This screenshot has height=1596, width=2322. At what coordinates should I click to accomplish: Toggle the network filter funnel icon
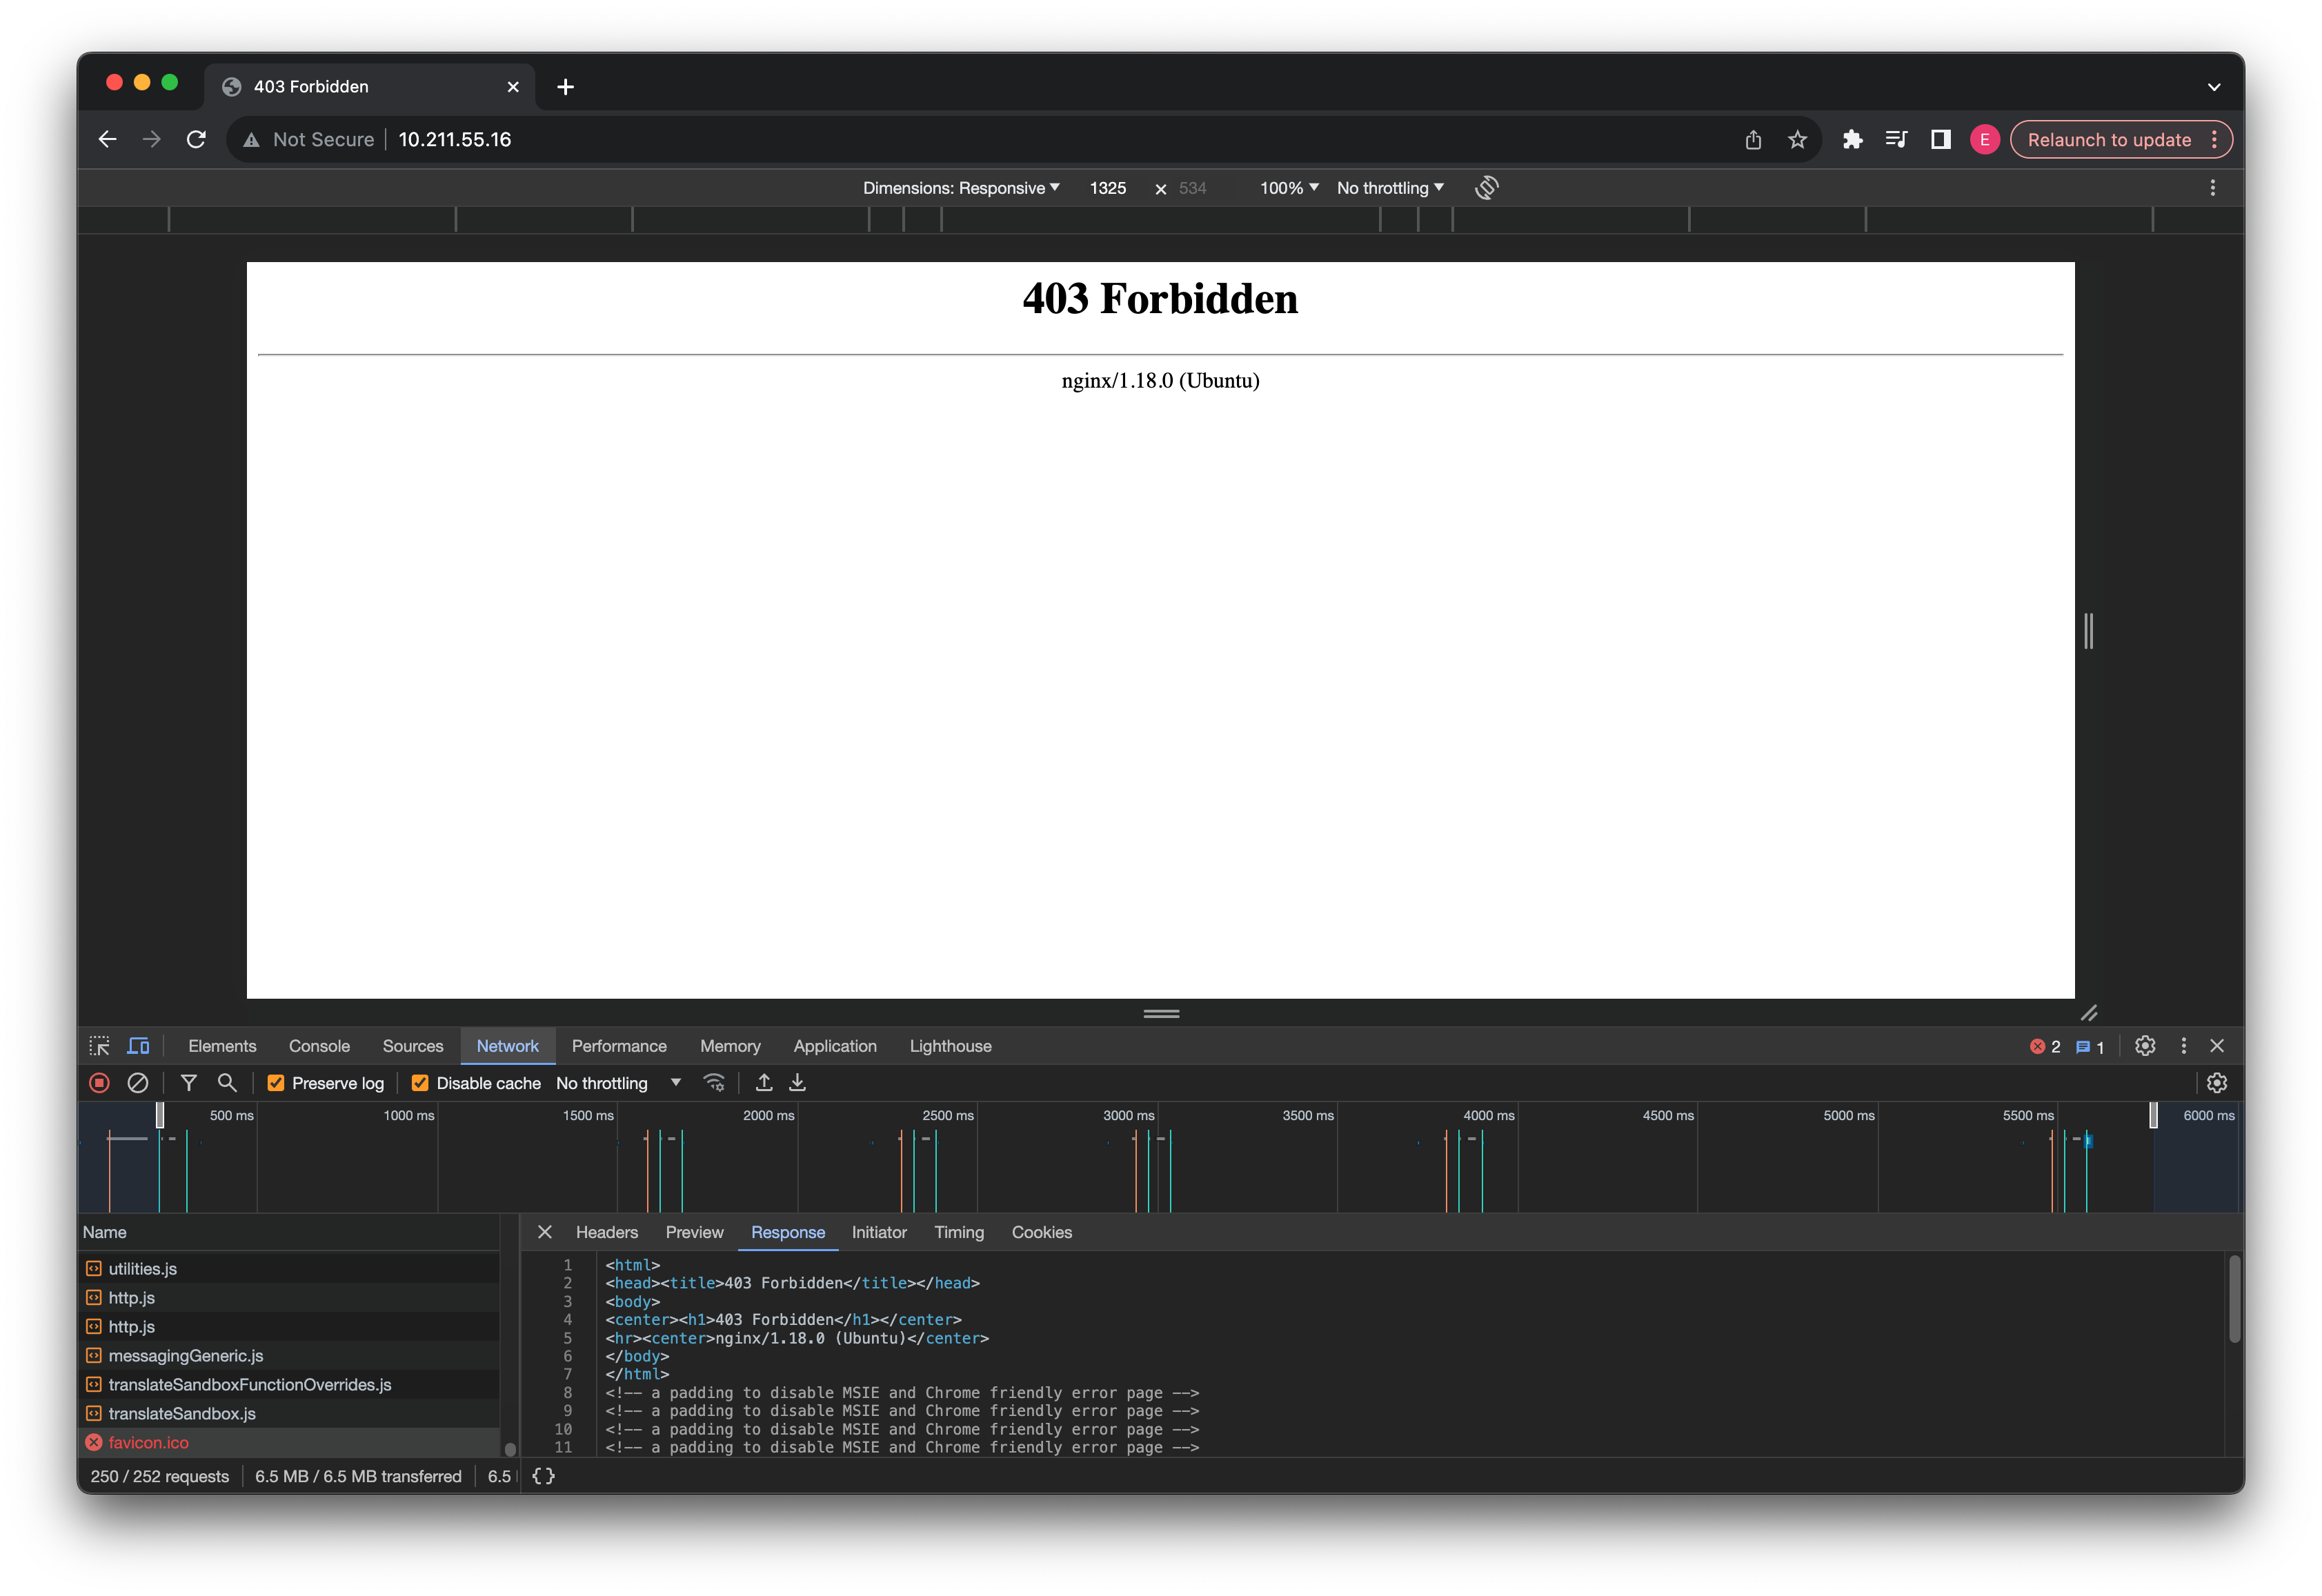188,1083
